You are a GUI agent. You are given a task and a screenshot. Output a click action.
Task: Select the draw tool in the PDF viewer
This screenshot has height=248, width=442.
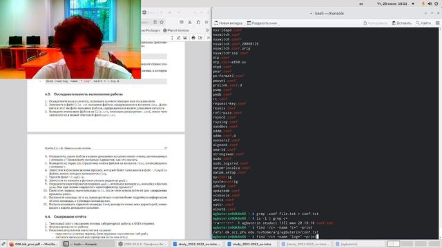(x=178, y=38)
